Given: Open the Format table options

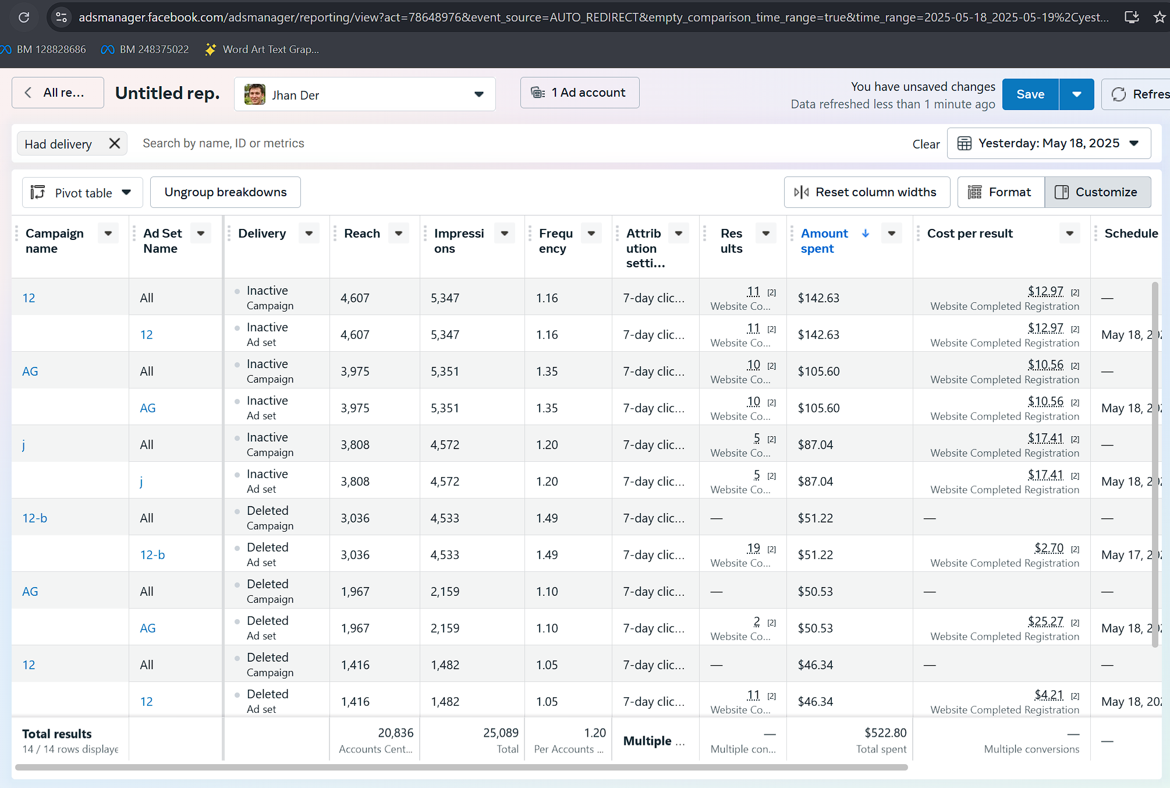Looking at the screenshot, I should (x=1001, y=192).
